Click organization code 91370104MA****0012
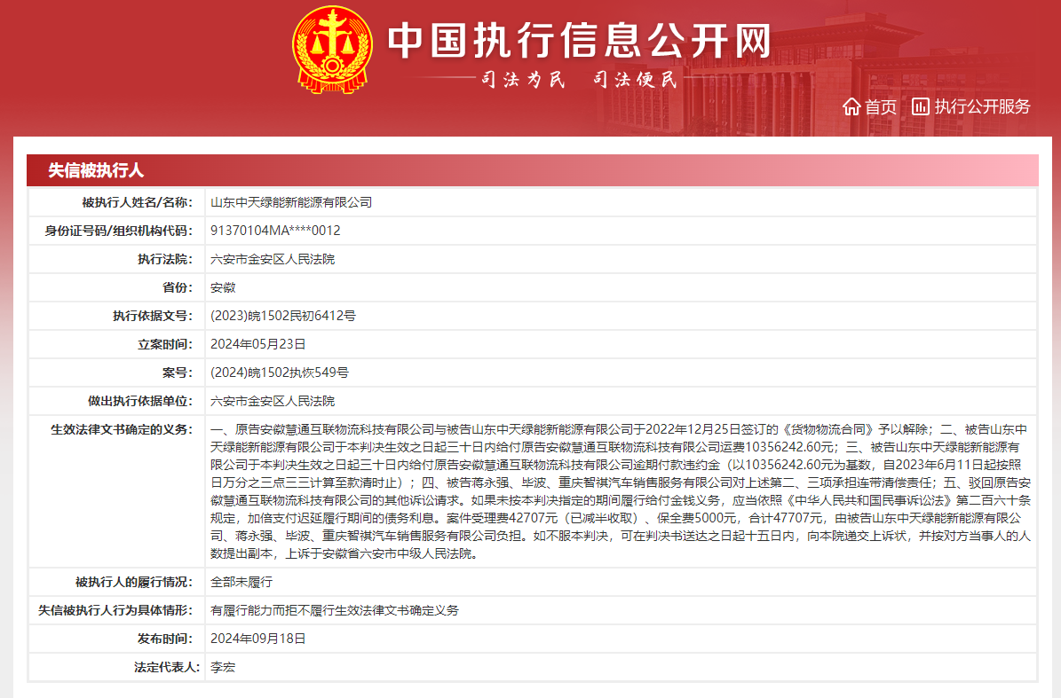Screen dimensions: 1061x698 point(275,231)
